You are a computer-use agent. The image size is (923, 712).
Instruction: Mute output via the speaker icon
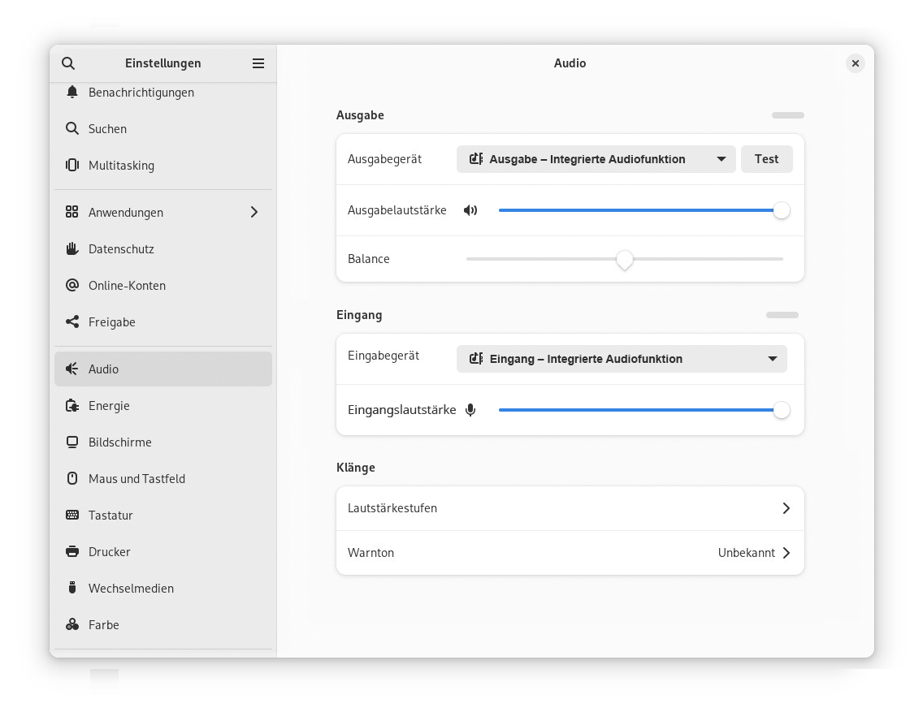[470, 210]
